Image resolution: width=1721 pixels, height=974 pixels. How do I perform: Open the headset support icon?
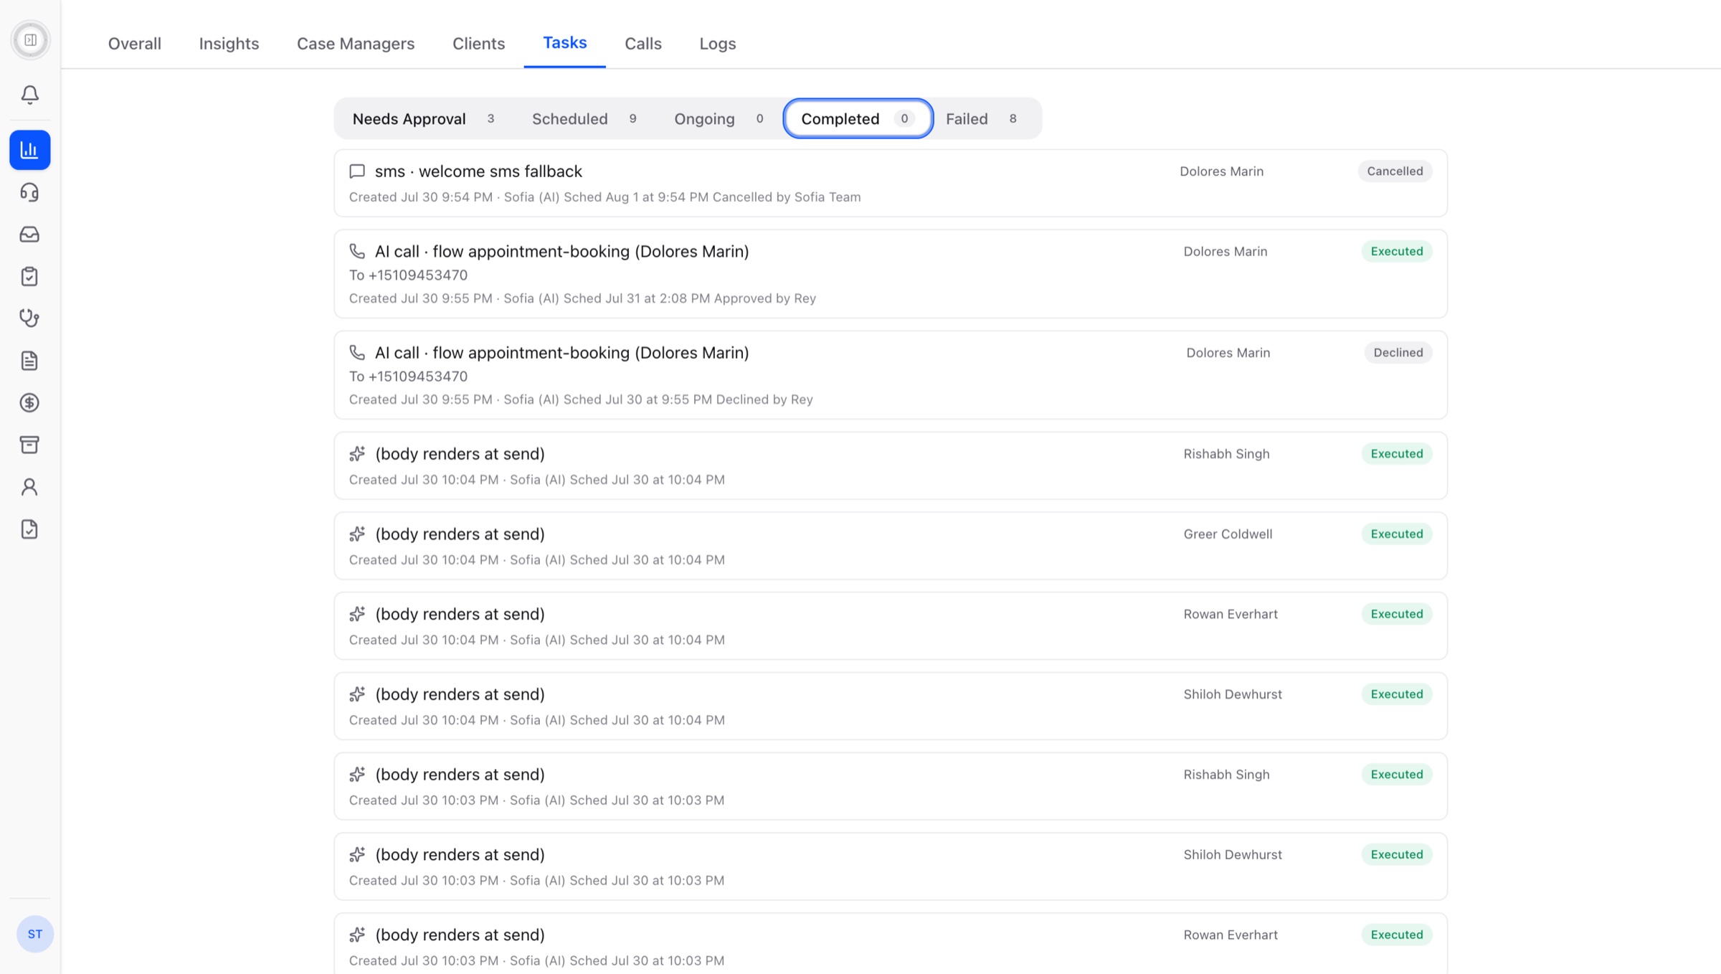coord(30,192)
